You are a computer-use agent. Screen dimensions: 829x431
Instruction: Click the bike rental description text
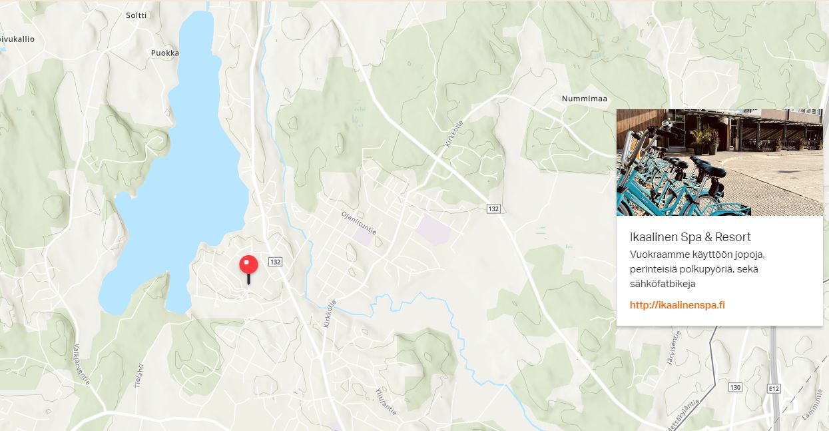pos(698,269)
